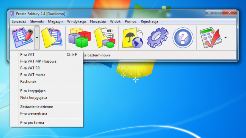Select the F-ra VAT RR entry

46,68
